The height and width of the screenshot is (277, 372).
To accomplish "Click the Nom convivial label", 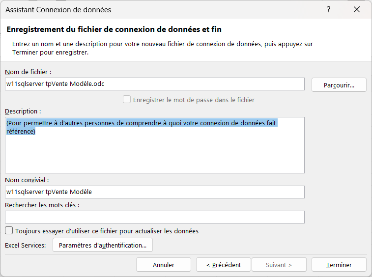I will 27,180.
